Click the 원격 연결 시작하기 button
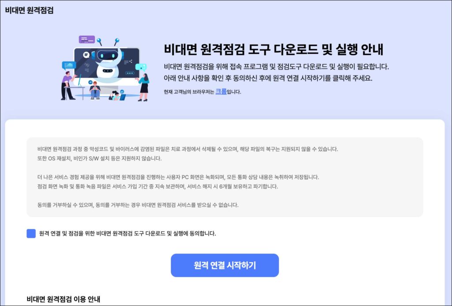 [225, 265]
